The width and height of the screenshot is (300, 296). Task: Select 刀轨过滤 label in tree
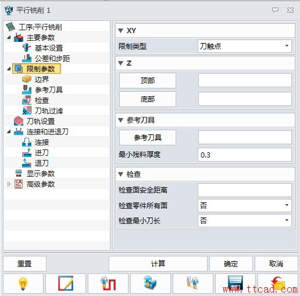coord(49,110)
